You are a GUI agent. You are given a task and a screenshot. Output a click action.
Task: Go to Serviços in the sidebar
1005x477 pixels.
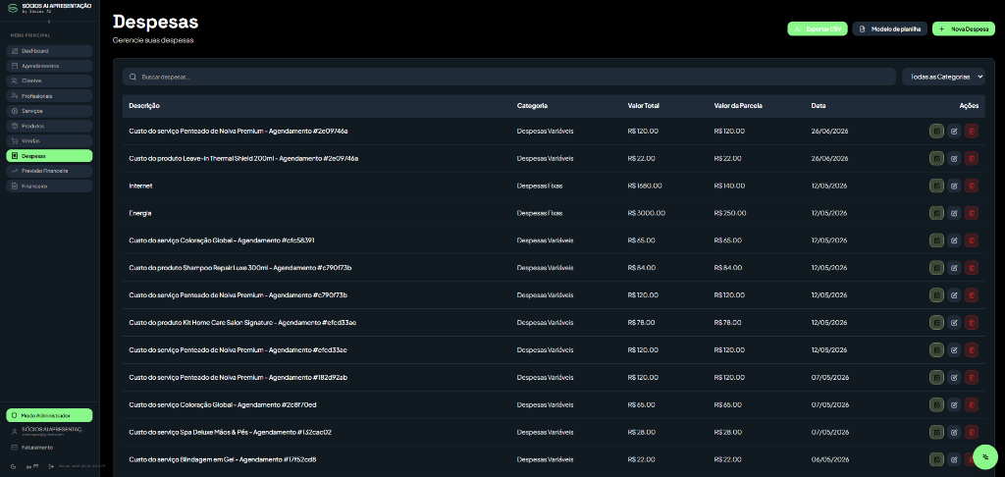49,111
